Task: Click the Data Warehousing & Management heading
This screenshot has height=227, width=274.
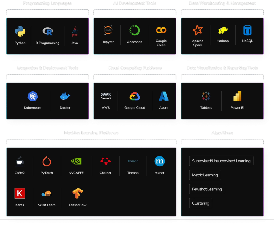Action: coord(222,3)
